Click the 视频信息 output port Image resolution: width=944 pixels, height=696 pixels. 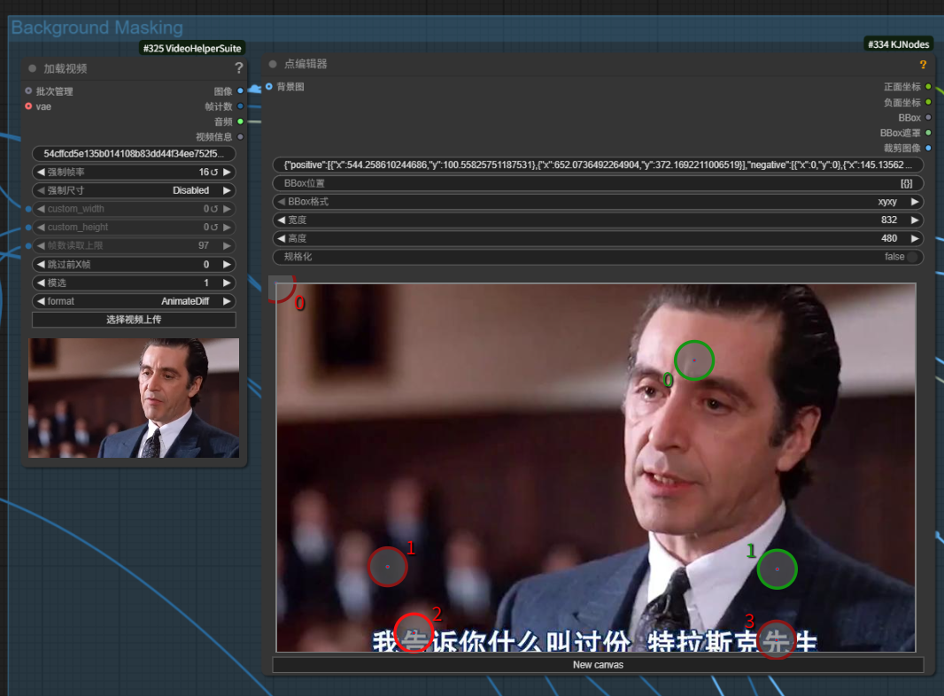240,136
